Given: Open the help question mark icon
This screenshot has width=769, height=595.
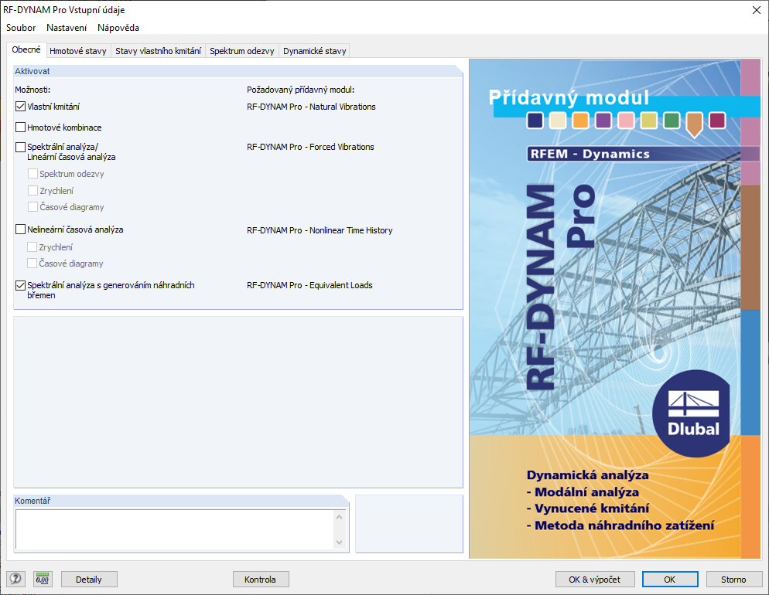Looking at the screenshot, I should 15,579.
